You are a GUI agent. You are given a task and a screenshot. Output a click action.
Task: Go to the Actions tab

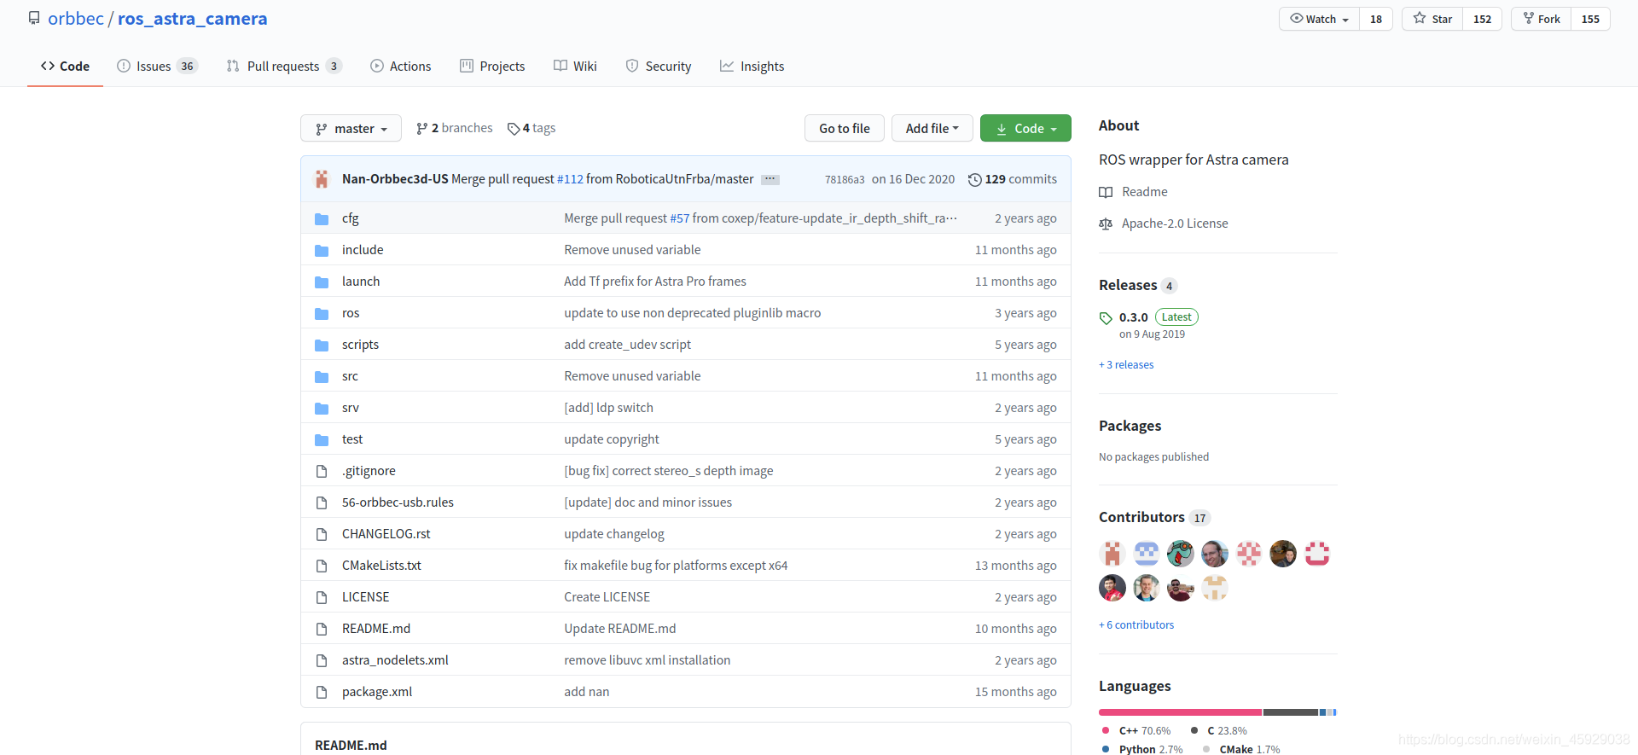point(401,67)
